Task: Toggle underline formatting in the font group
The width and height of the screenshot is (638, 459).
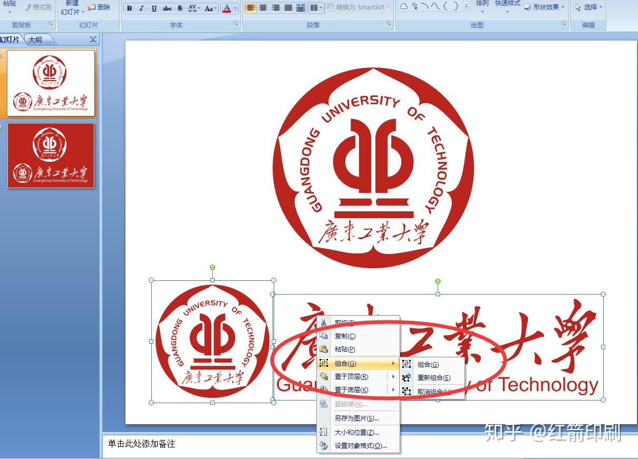Action: click(x=154, y=8)
